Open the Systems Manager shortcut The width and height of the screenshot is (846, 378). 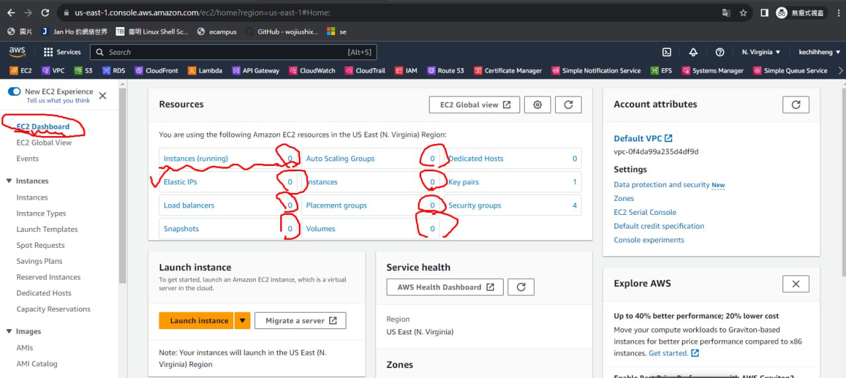coord(712,71)
